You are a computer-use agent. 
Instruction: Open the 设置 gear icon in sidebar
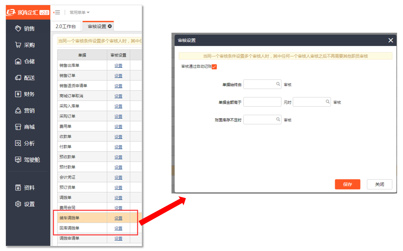coord(18,204)
